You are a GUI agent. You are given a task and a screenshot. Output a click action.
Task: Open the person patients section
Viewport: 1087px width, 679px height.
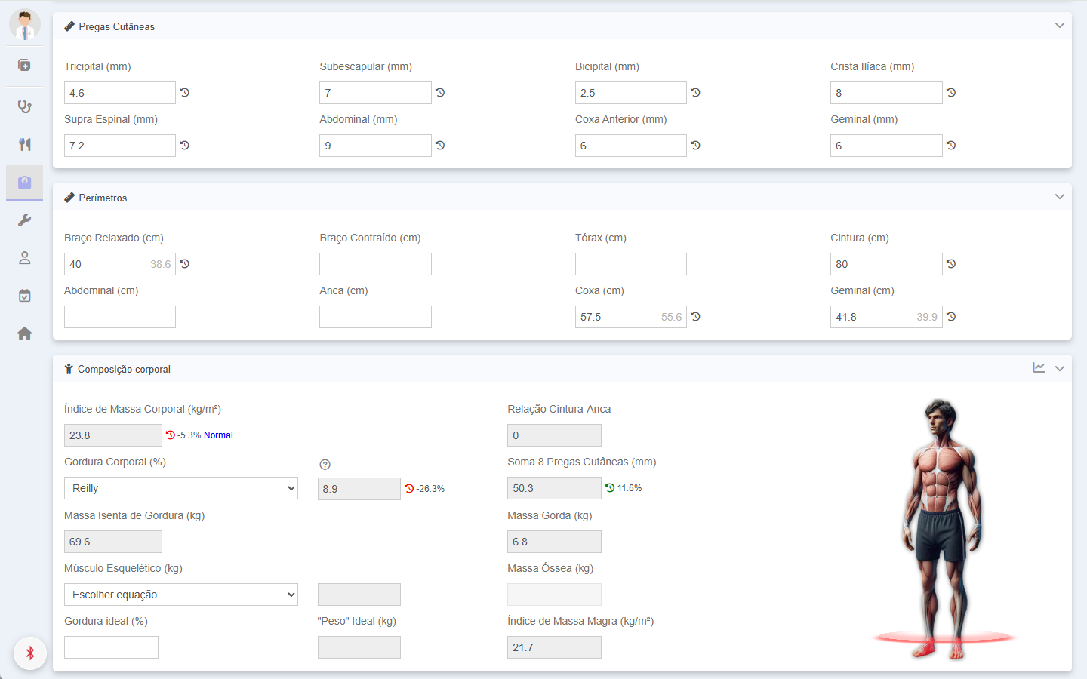pos(24,258)
